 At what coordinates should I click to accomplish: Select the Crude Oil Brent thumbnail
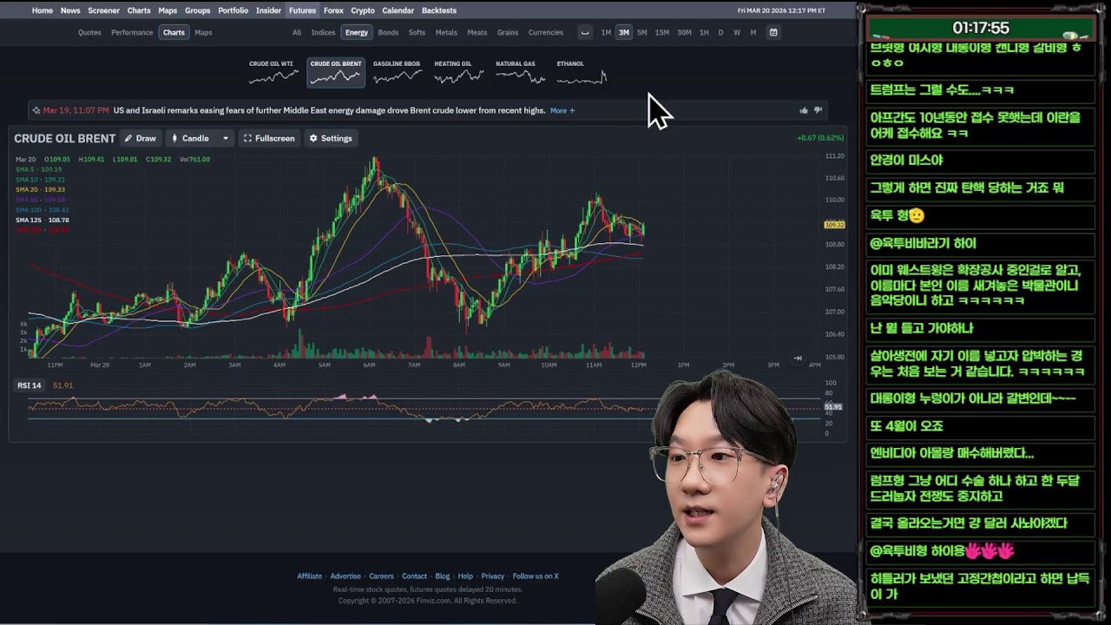coord(336,73)
